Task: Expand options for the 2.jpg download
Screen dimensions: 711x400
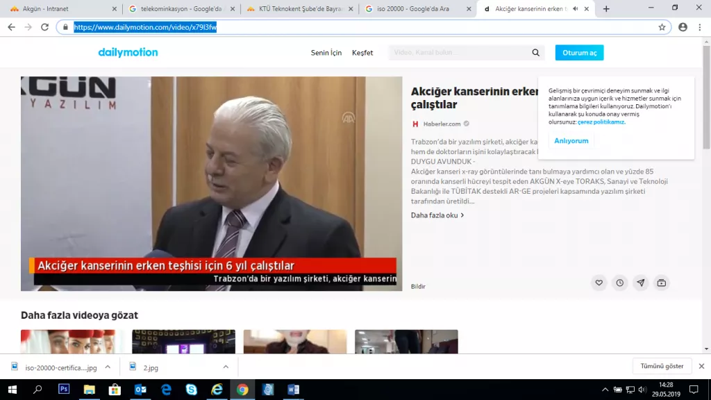Action: tap(226, 367)
